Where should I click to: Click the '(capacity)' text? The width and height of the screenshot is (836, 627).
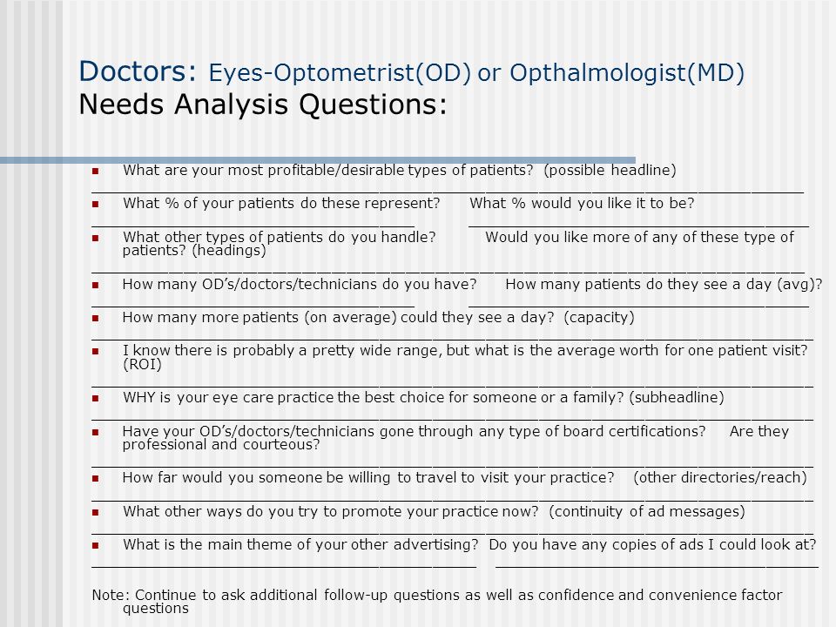[x=599, y=318]
